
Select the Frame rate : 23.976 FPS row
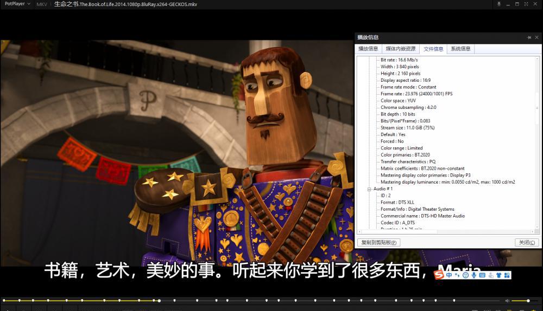tap(416, 94)
